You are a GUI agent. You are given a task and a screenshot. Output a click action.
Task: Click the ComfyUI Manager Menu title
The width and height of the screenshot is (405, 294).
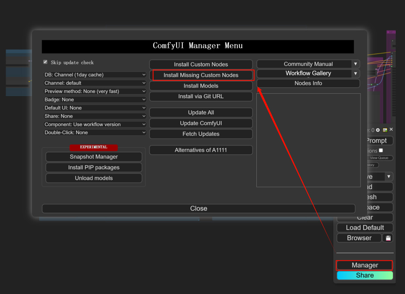pos(198,46)
